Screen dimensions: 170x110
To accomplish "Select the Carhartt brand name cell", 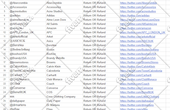I will click(x=64, y=75).
